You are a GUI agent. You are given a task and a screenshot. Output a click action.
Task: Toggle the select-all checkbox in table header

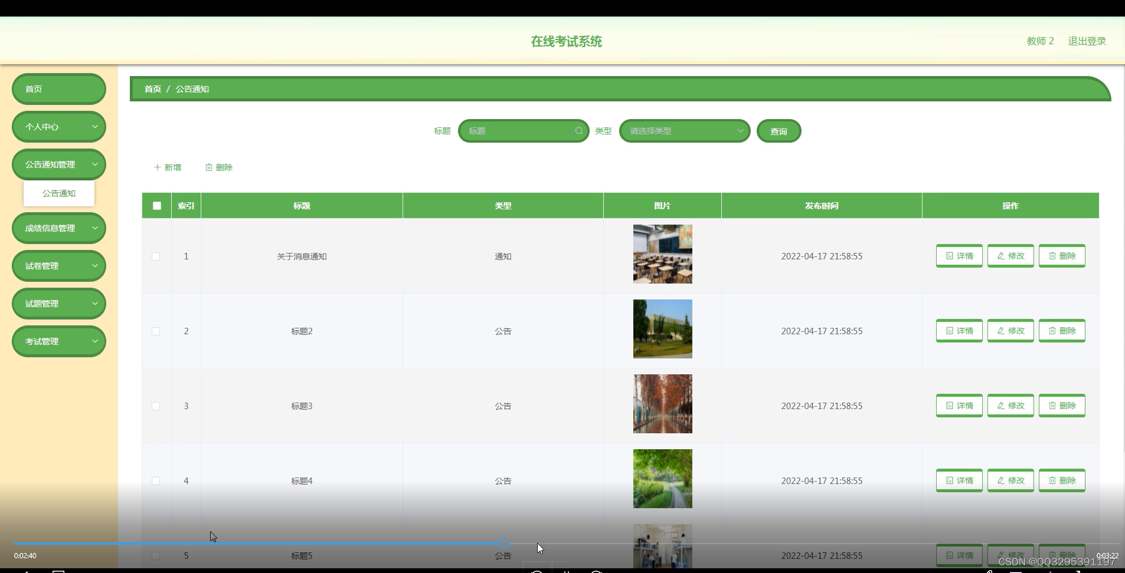[156, 206]
